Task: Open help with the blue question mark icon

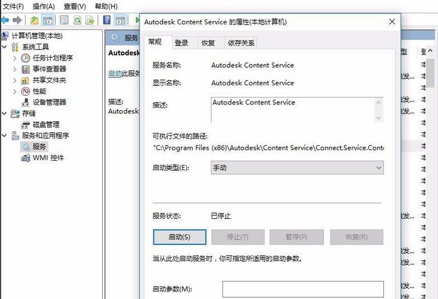Action: pos(107,20)
